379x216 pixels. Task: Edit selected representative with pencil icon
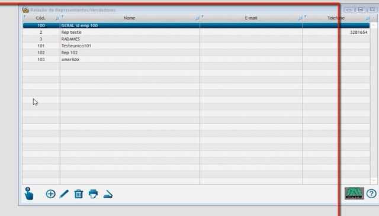point(64,194)
